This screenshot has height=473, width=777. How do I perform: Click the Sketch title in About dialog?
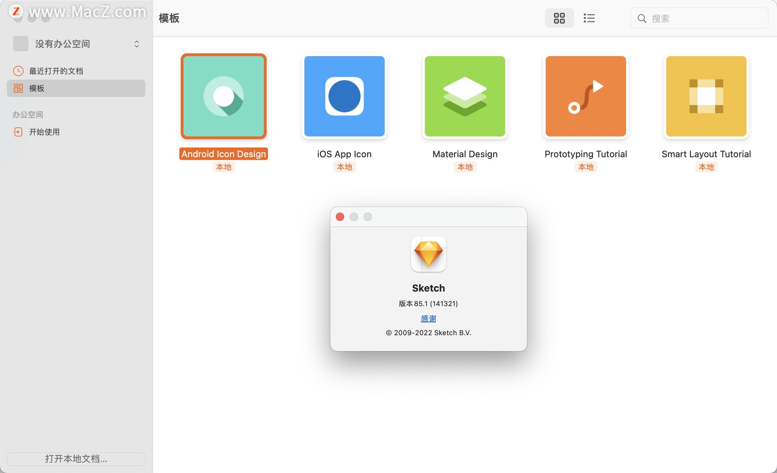[429, 288]
